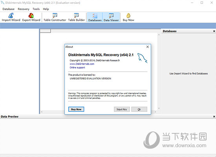Close the About dialog
The height and width of the screenshot is (157, 216).
tap(148, 47)
